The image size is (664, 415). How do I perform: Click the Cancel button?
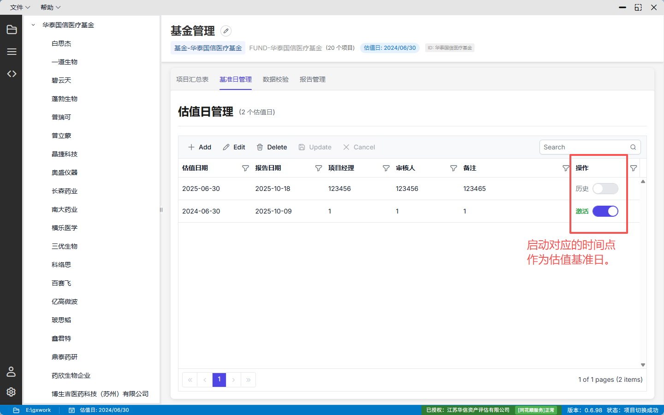(x=359, y=147)
